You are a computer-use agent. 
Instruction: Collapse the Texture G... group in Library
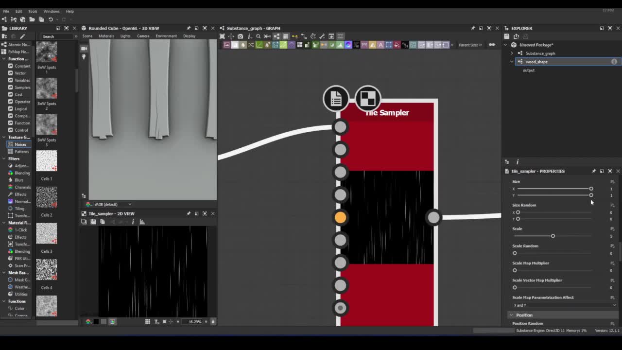[x=4, y=137]
